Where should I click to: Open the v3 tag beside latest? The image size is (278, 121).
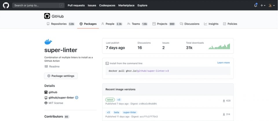[x=119, y=100]
